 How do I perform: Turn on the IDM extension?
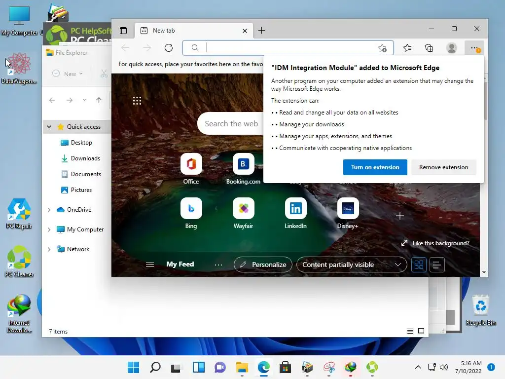coord(375,167)
